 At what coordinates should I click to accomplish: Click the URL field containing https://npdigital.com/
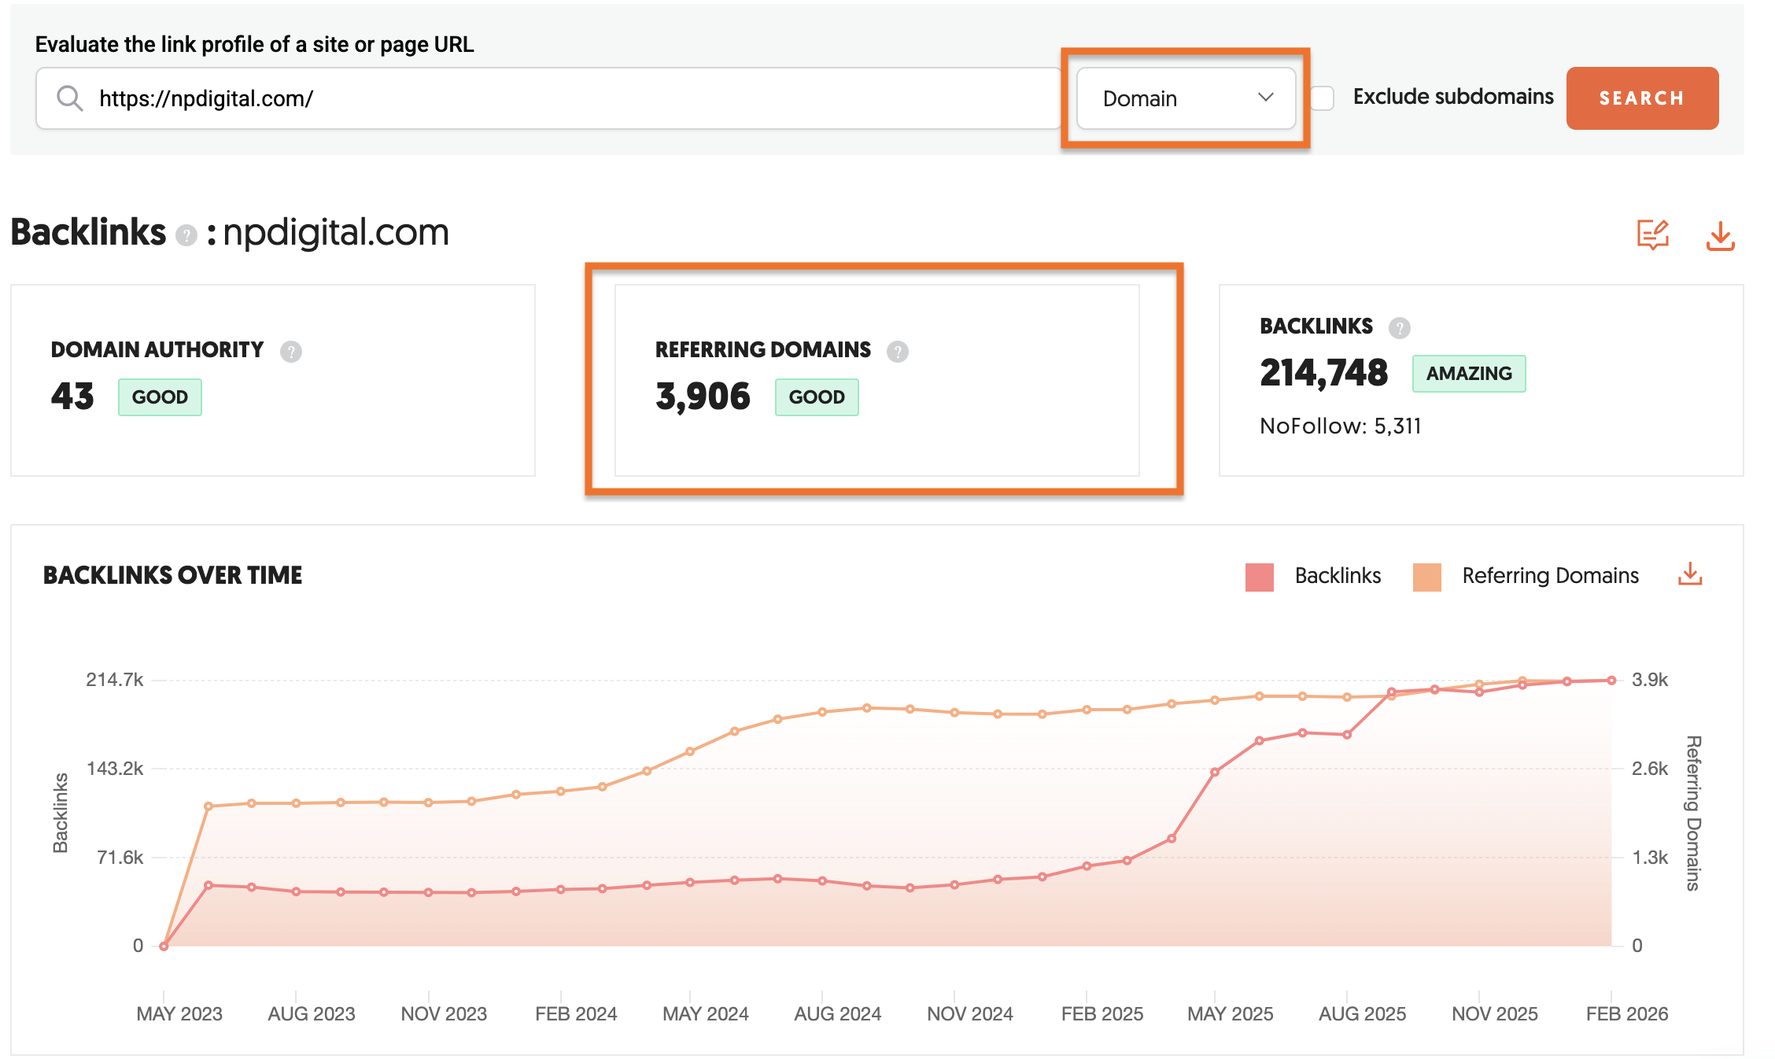[548, 98]
